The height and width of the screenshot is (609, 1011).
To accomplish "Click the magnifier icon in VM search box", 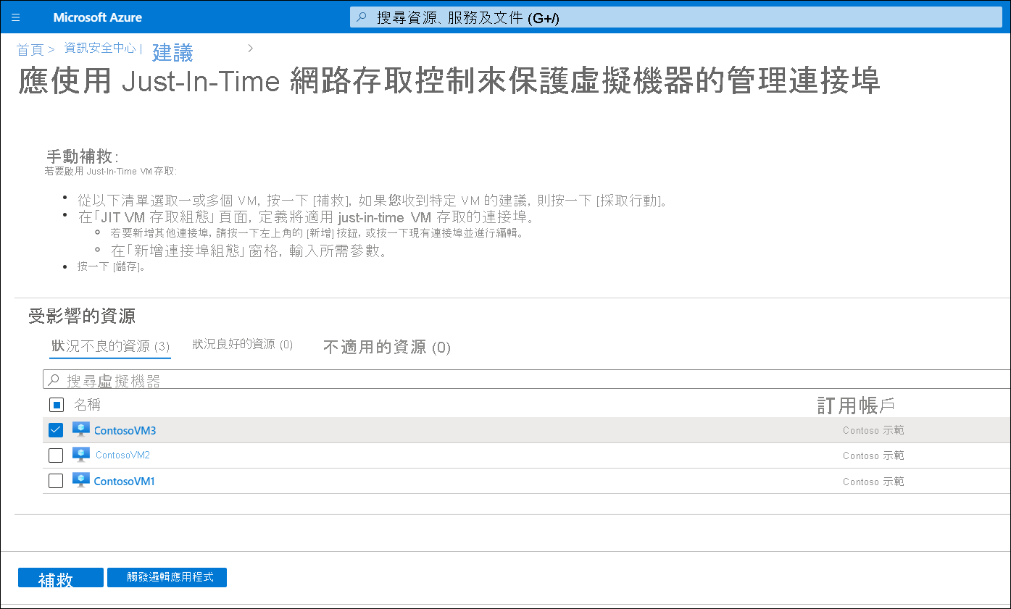I will tap(54, 380).
